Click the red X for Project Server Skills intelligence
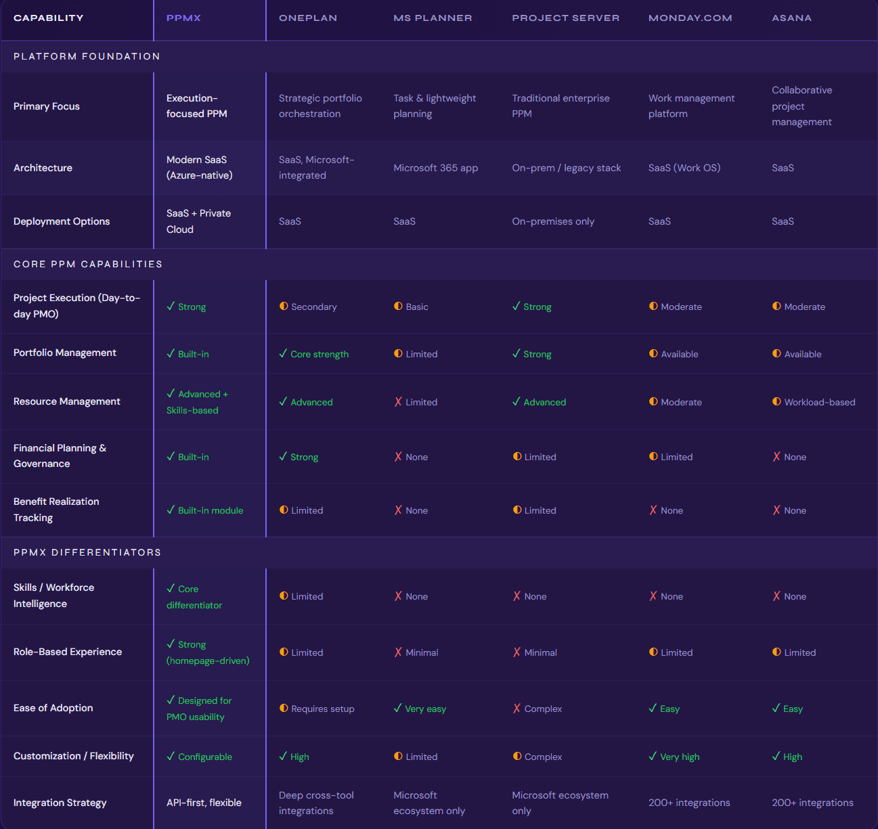Viewport: 878px width, 829px height. coord(517,596)
